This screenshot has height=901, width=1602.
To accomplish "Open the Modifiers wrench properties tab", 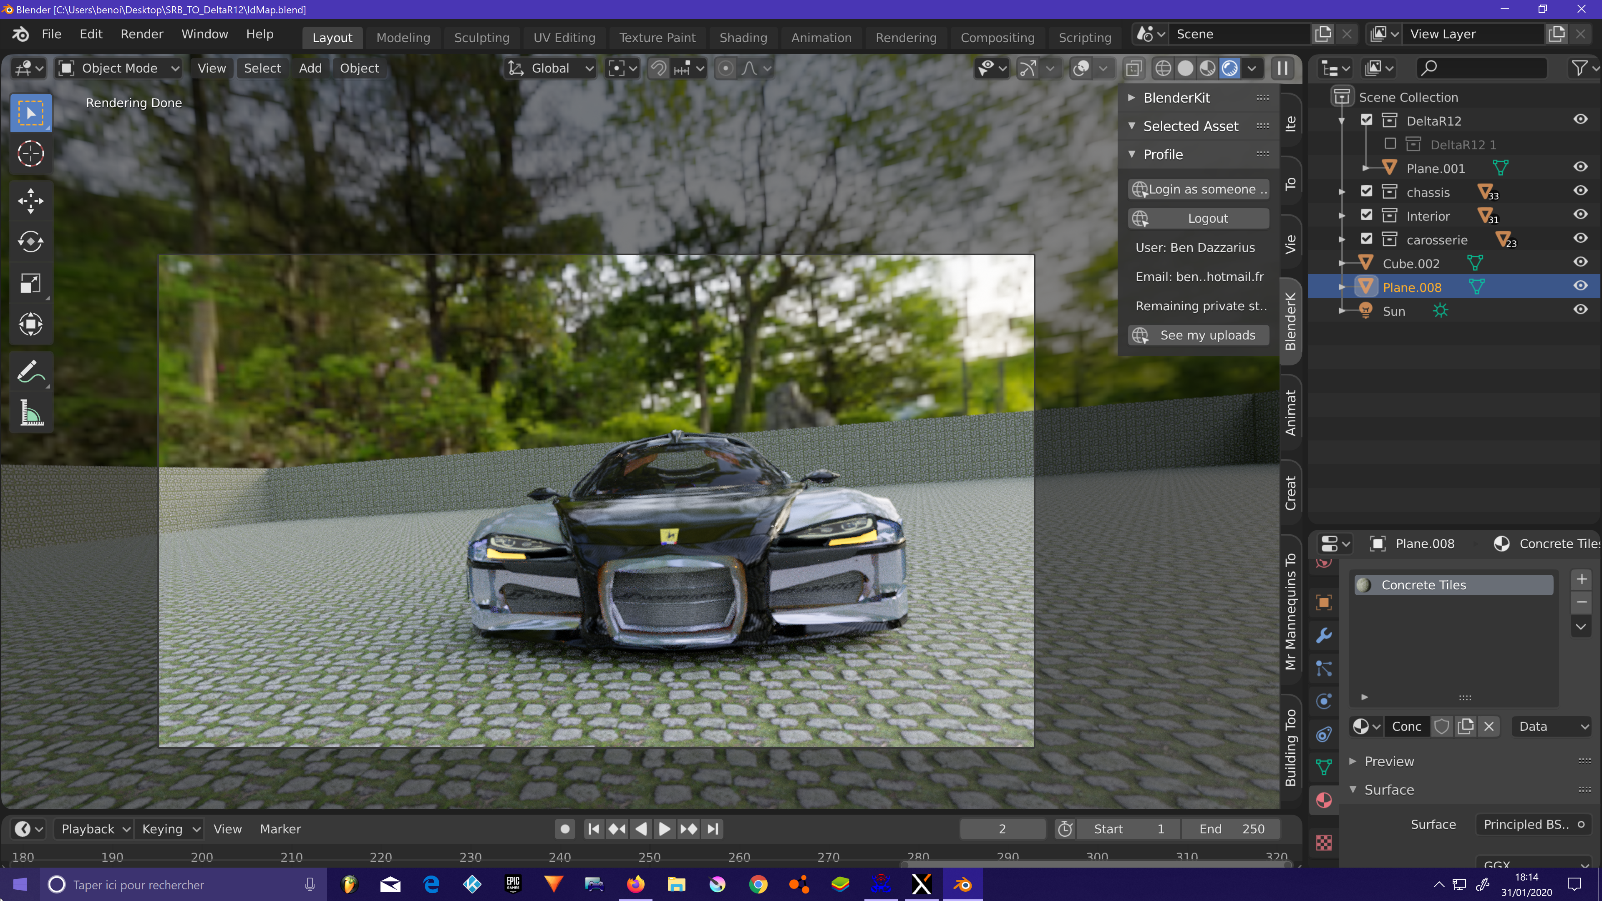I will 1324,635.
